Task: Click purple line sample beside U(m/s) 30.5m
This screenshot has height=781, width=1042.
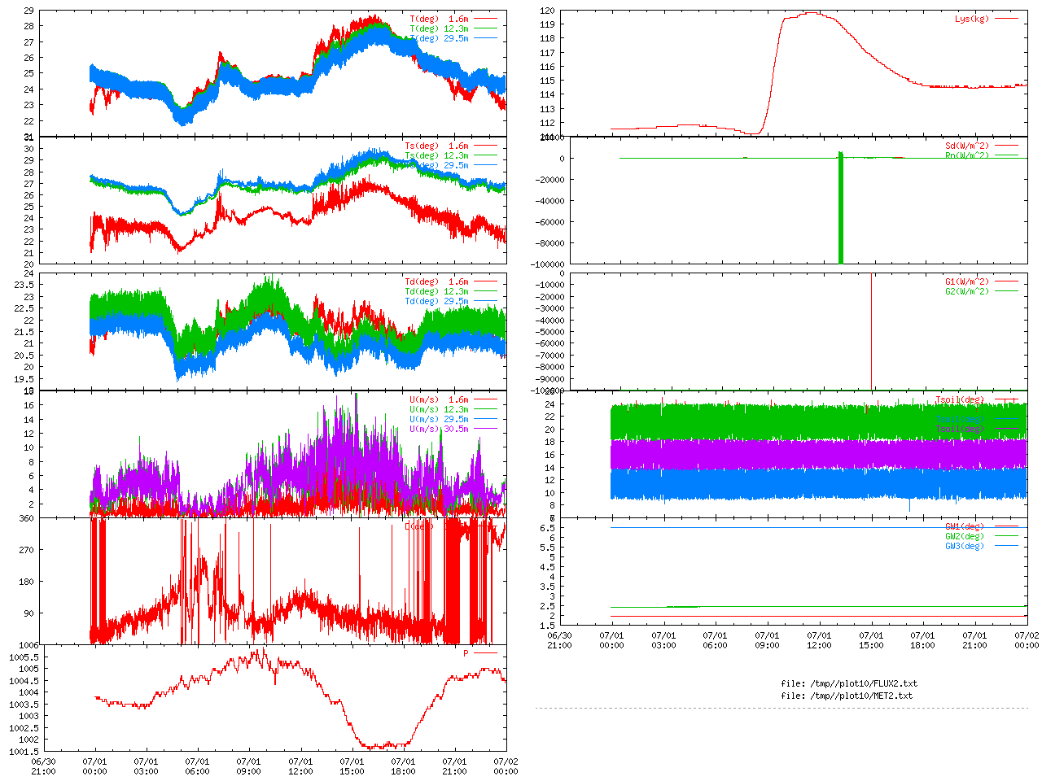Action: click(486, 430)
